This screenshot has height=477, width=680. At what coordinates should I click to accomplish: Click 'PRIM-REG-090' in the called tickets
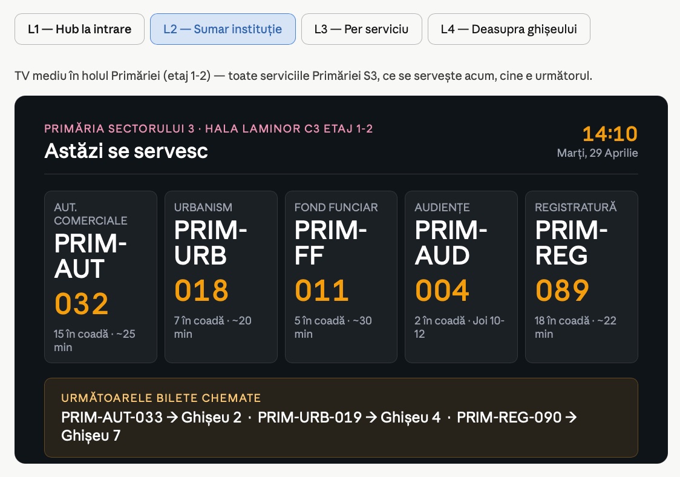509,417
